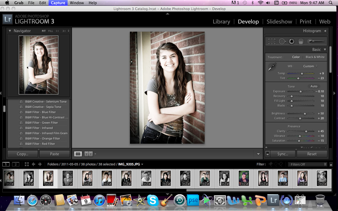Switch to Loupe view in toolbar
Screen dimensions: 338x211
(78, 154)
